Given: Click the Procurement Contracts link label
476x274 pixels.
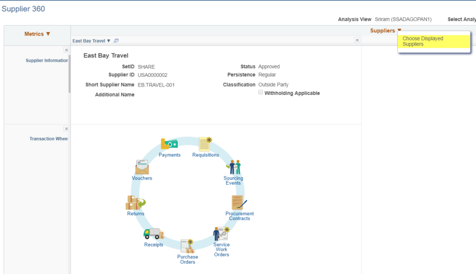Looking at the screenshot, I should pos(239,216).
